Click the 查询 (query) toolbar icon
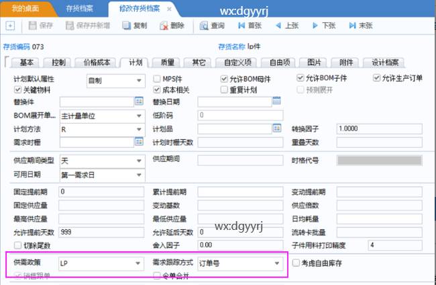Image resolution: width=436 pixels, height=285 pixels. click(203, 26)
